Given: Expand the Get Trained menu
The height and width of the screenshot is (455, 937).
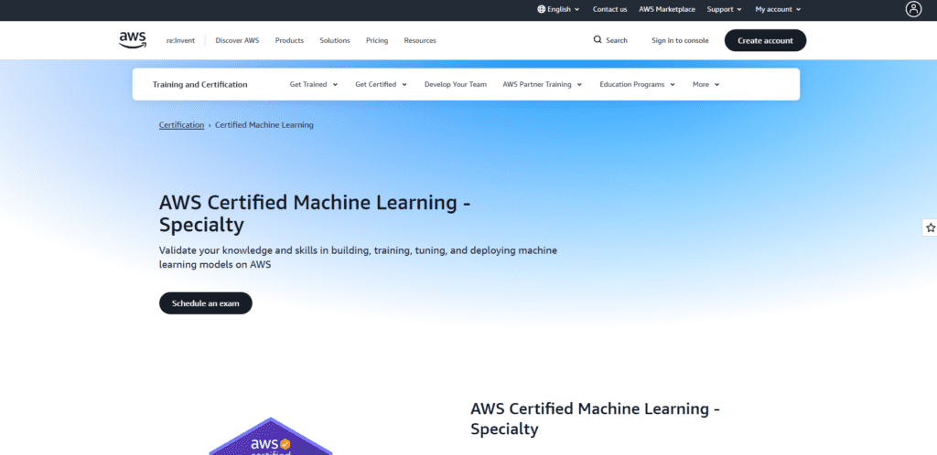Looking at the screenshot, I should click(314, 84).
